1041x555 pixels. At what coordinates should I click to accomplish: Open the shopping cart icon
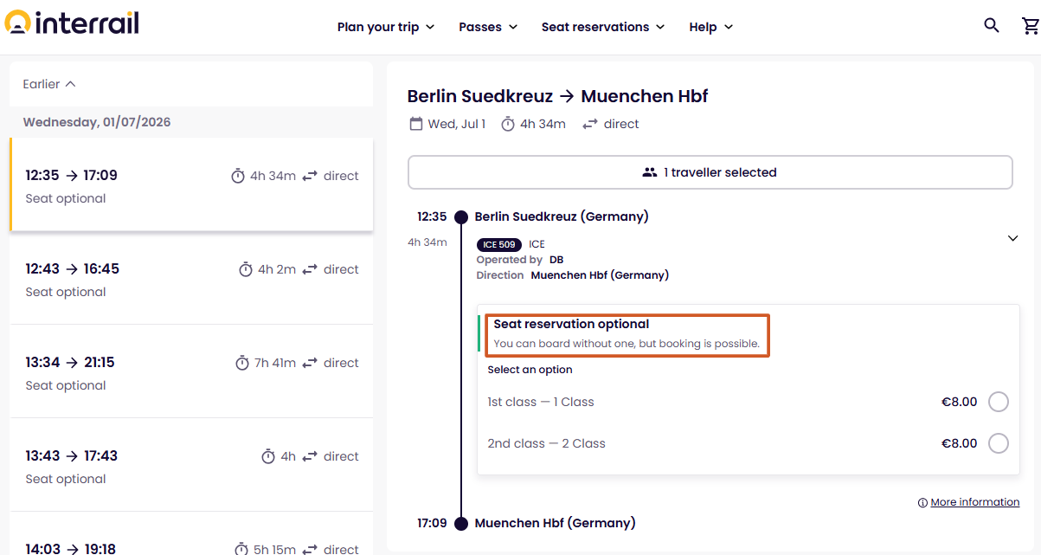pos(1031,26)
